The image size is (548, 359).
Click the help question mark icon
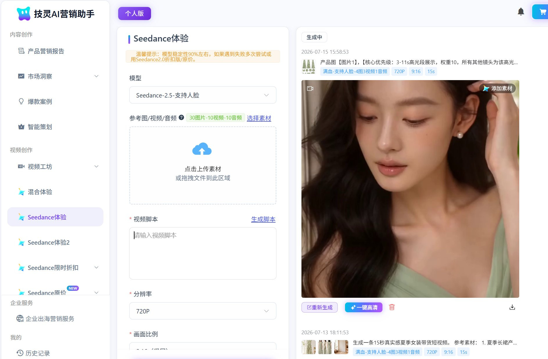[182, 118]
